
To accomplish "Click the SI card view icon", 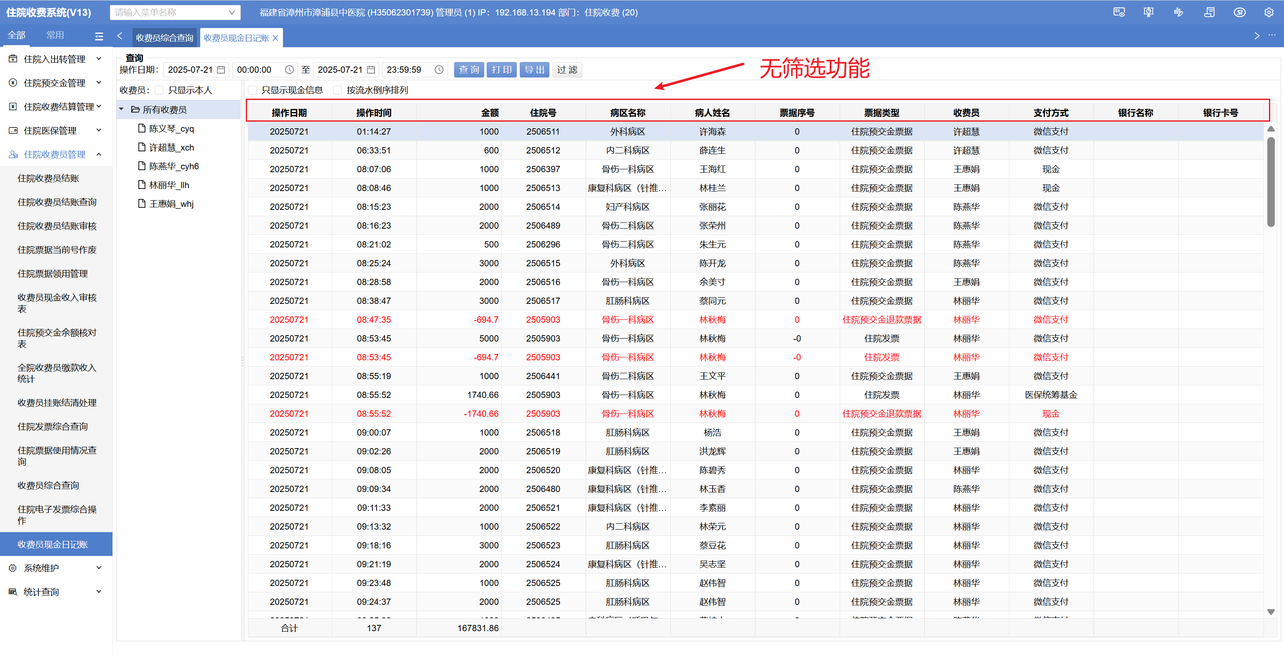I will (1118, 13).
